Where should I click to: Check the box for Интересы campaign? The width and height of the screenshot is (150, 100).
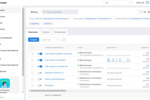pyautogui.click(x=32, y=85)
